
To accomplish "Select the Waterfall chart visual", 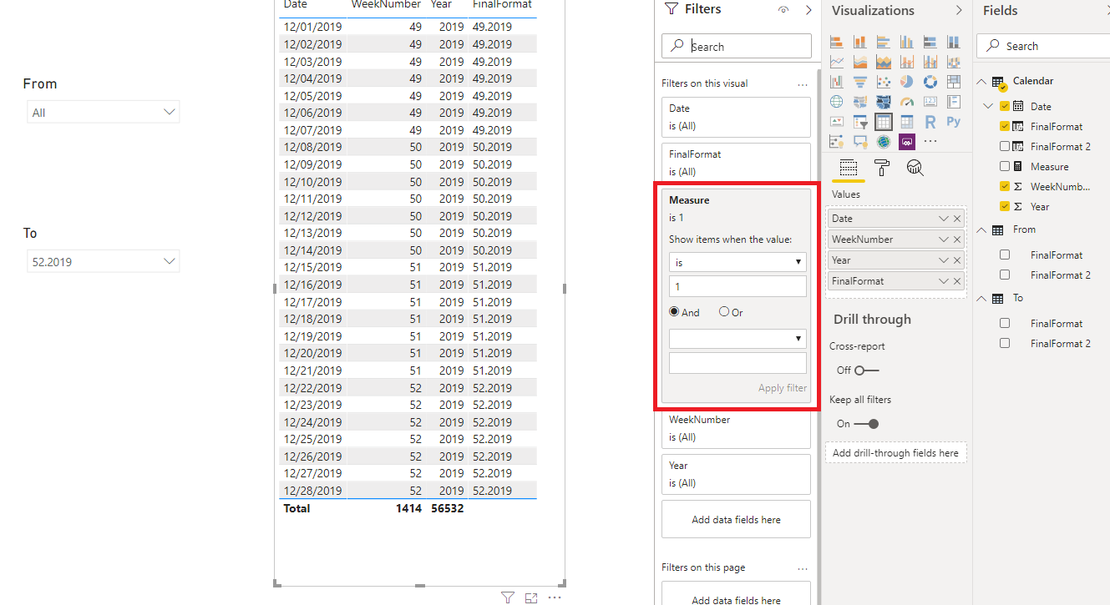I will point(836,82).
